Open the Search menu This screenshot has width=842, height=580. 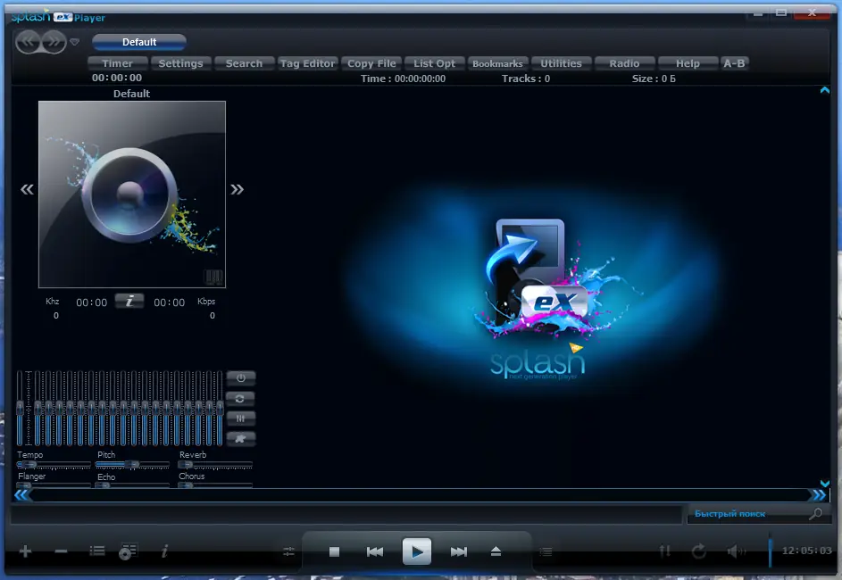point(244,63)
